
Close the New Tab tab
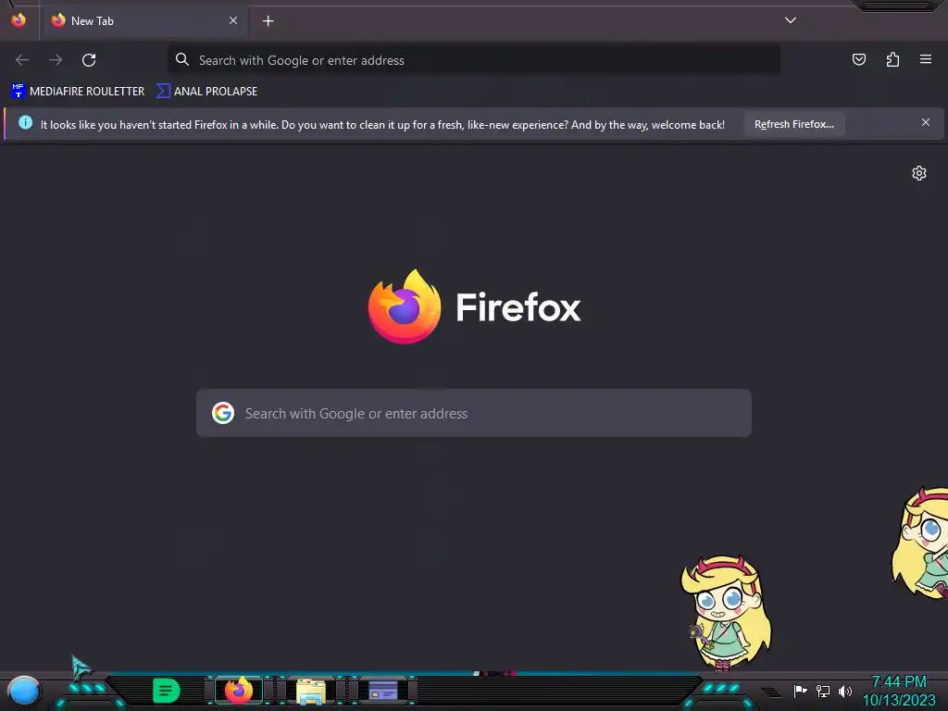coord(233,20)
